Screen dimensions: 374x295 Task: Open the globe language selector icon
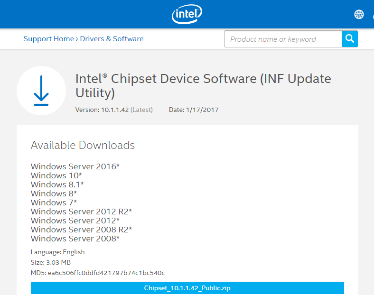359,14
